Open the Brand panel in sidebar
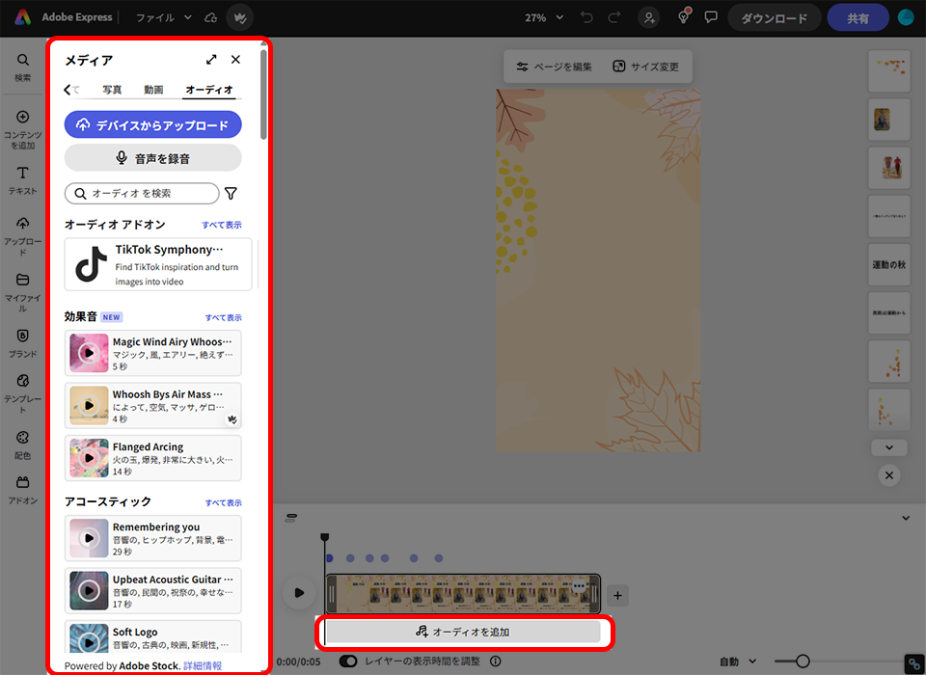The width and height of the screenshot is (926, 675). (23, 341)
